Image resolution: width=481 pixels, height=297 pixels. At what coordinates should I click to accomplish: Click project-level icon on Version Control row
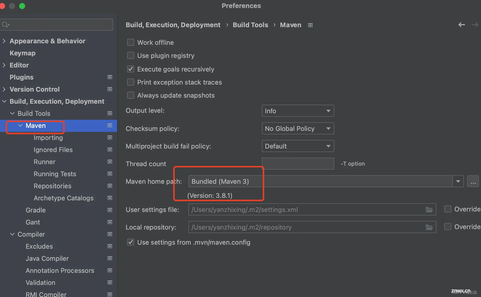click(x=110, y=89)
